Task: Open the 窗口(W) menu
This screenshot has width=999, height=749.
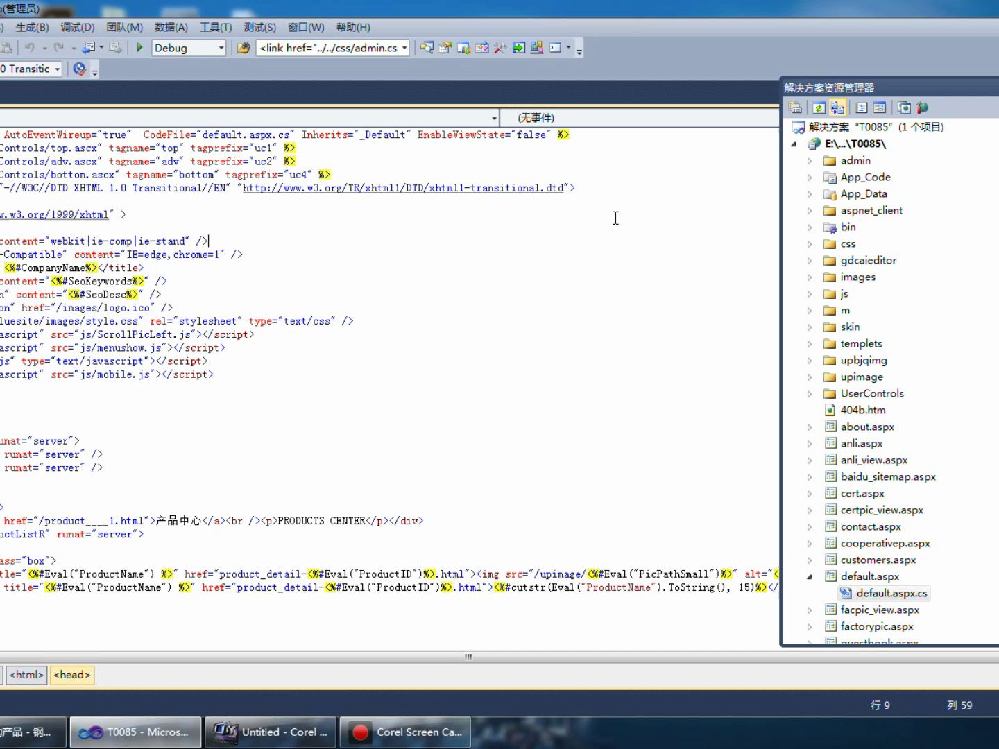Action: click(306, 27)
